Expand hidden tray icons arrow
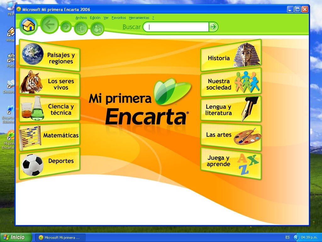This screenshot has width=322, height=242. point(296,238)
